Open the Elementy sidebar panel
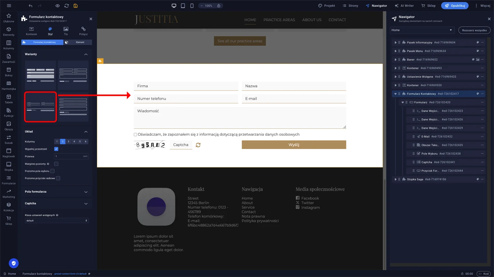This screenshot has width=494, height=277. 9,32
